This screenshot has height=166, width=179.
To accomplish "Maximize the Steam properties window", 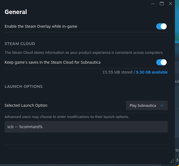I will coord(162,4).
